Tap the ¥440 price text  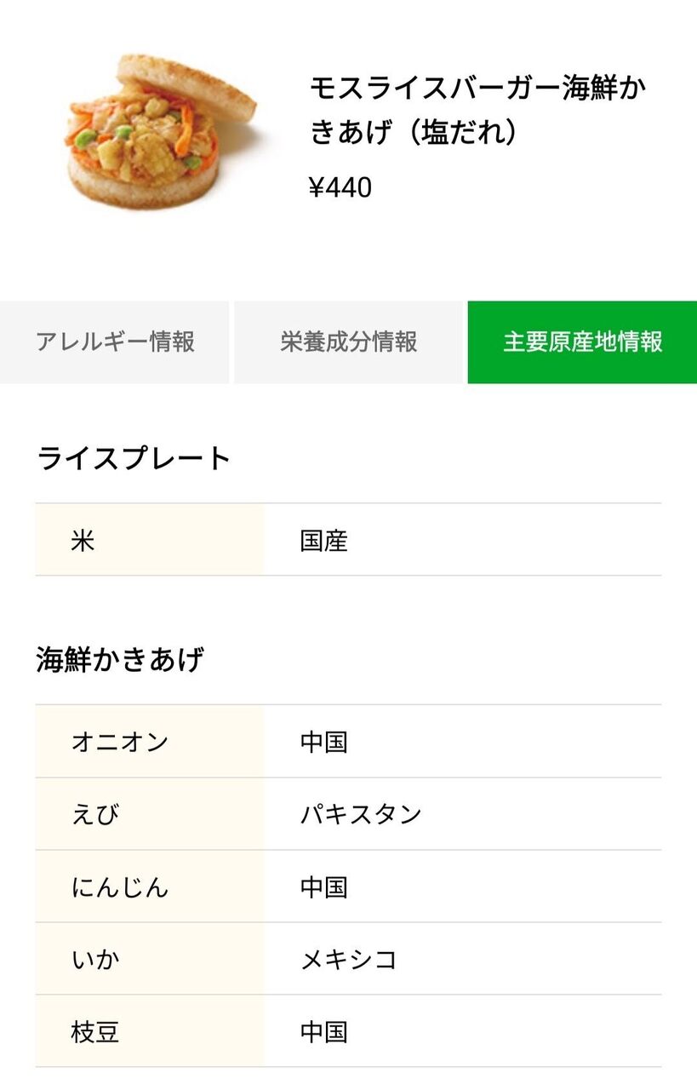tap(340, 187)
